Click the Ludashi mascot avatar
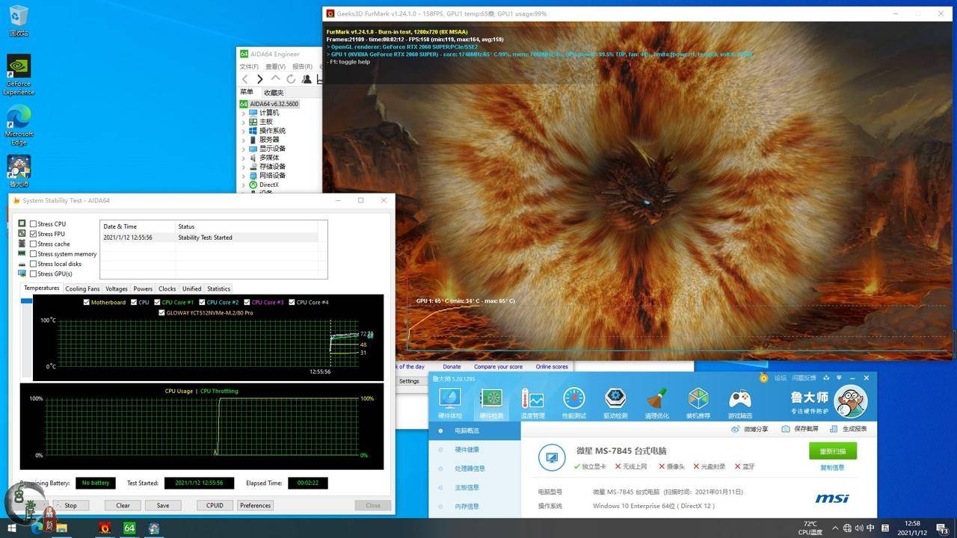 tap(851, 402)
